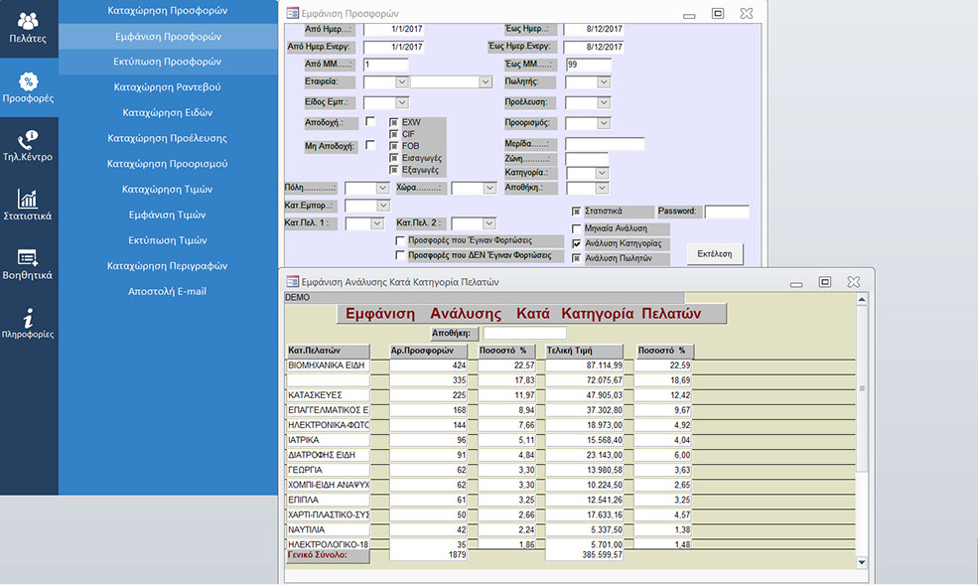Select Καταχώρηση Ραντεβού menu item
Screen dimensions: 978x585
click(167, 86)
